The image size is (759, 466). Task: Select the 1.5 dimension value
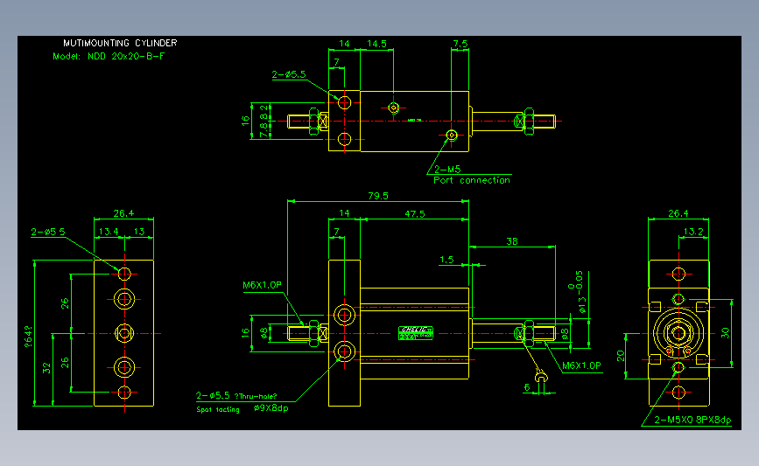446,260
